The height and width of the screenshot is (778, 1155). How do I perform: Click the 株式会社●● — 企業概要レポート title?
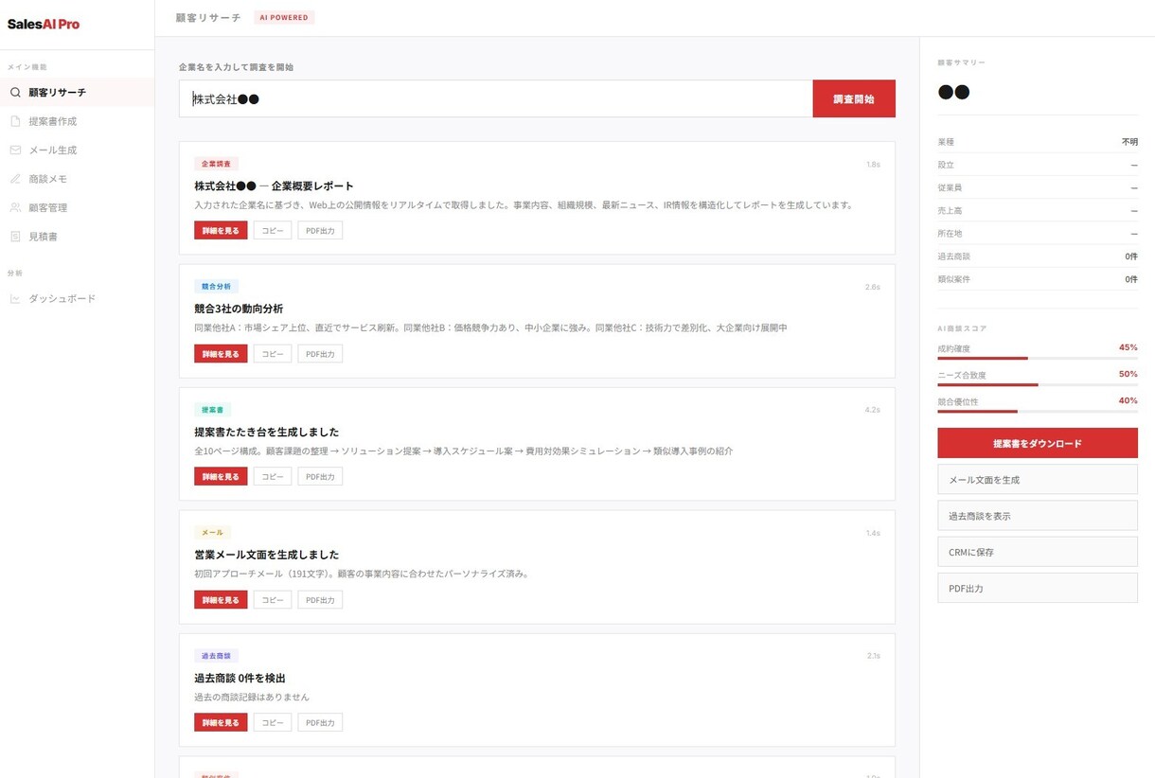(x=274, y=186)
